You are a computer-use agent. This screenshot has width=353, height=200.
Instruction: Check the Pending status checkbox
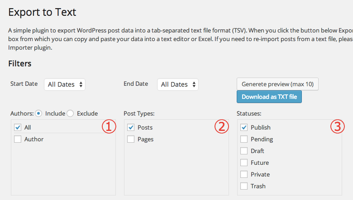244,139
